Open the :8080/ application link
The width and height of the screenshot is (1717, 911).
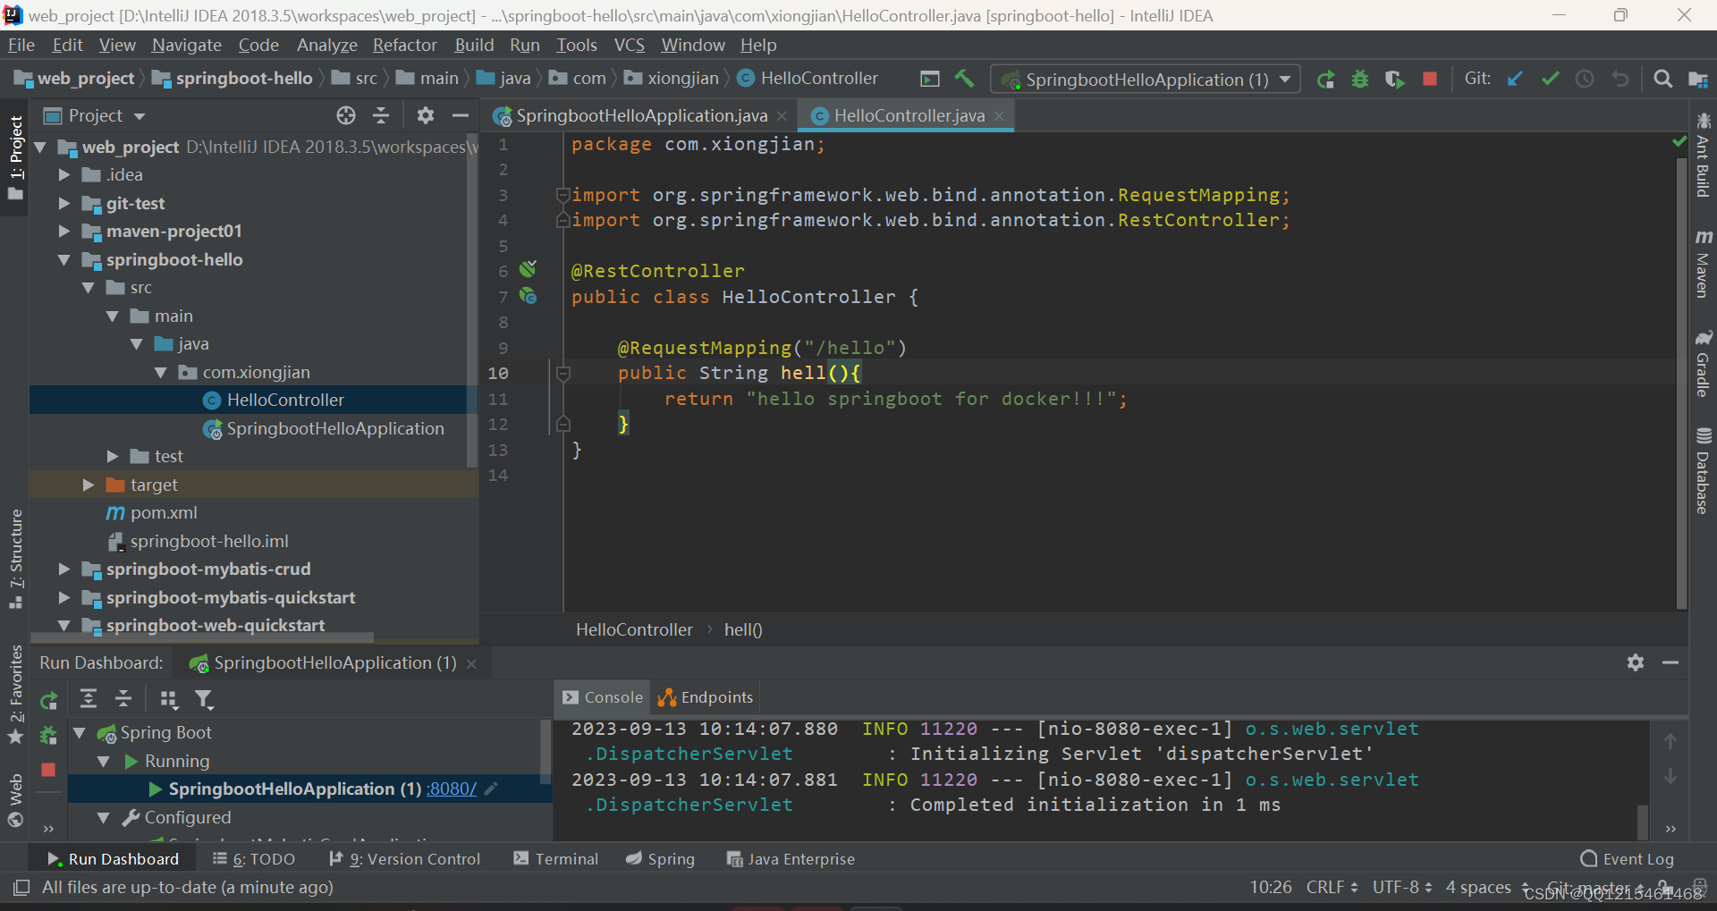[452, 789]
